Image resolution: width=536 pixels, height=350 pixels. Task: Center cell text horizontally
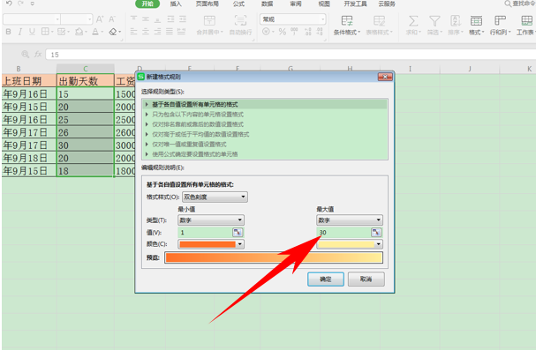146,32
